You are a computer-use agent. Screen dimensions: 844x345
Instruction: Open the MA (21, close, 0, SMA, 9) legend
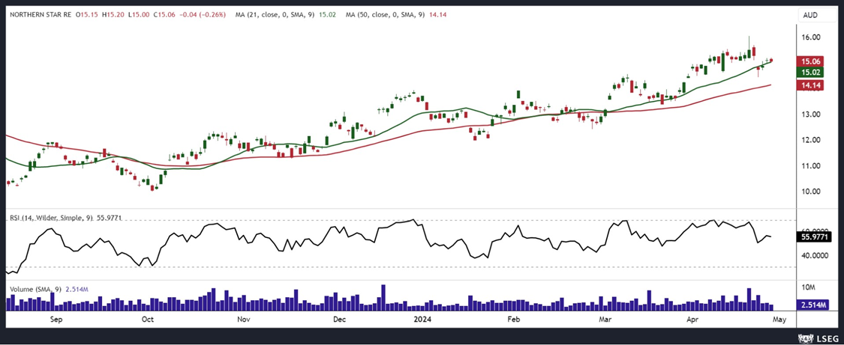[275, 16]
